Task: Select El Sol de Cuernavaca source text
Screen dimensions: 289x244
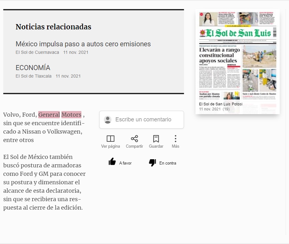Action: tap(37, 52)
